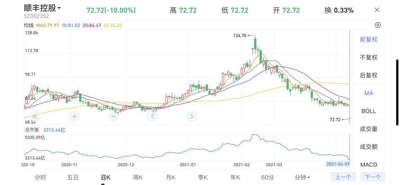Go to previous stock with 上一个
Viewport: 402px width, 185px height.
343,177
